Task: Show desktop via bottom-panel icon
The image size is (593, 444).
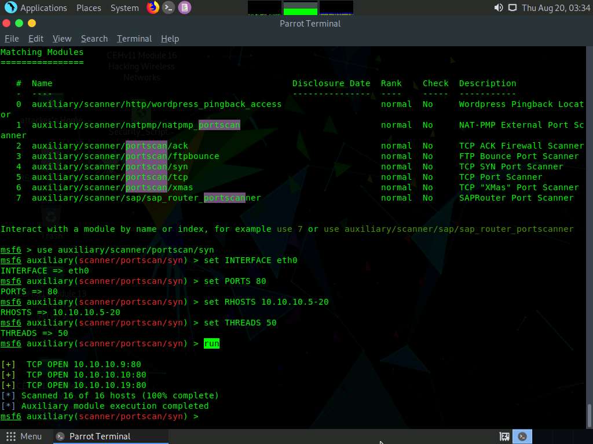Action: 504,436
